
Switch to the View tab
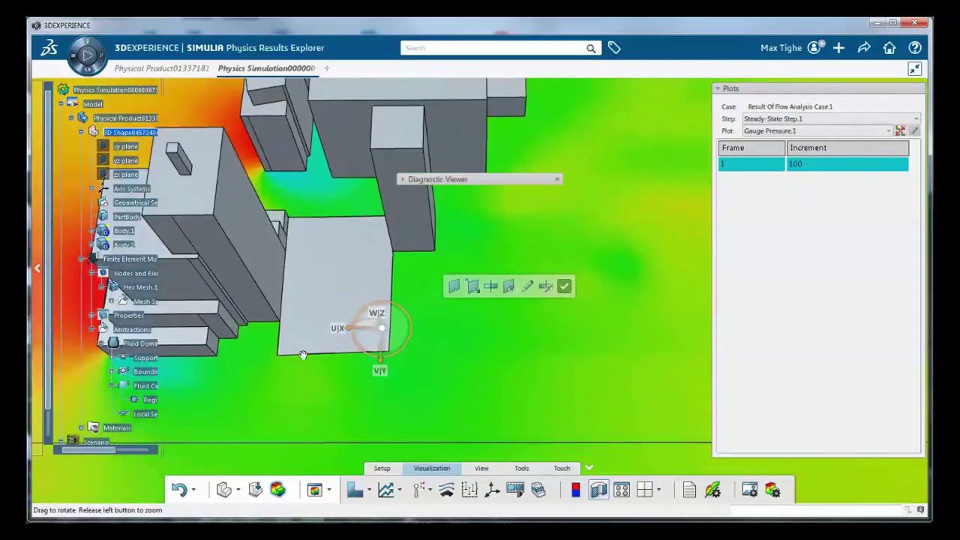pos(481,469)
